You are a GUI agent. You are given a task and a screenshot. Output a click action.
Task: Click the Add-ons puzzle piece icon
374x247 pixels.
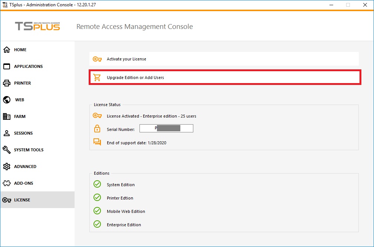coord(7,183)
